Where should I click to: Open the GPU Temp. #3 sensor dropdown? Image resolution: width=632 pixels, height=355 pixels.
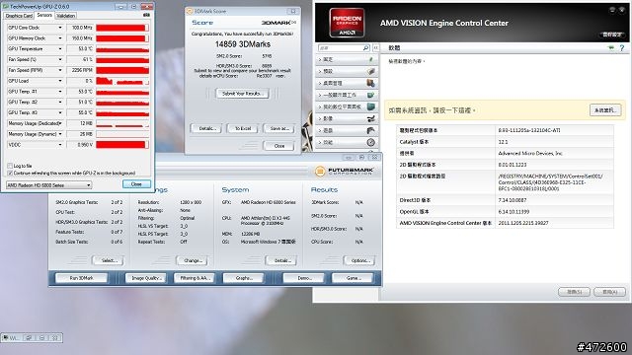tap(60, 112)
